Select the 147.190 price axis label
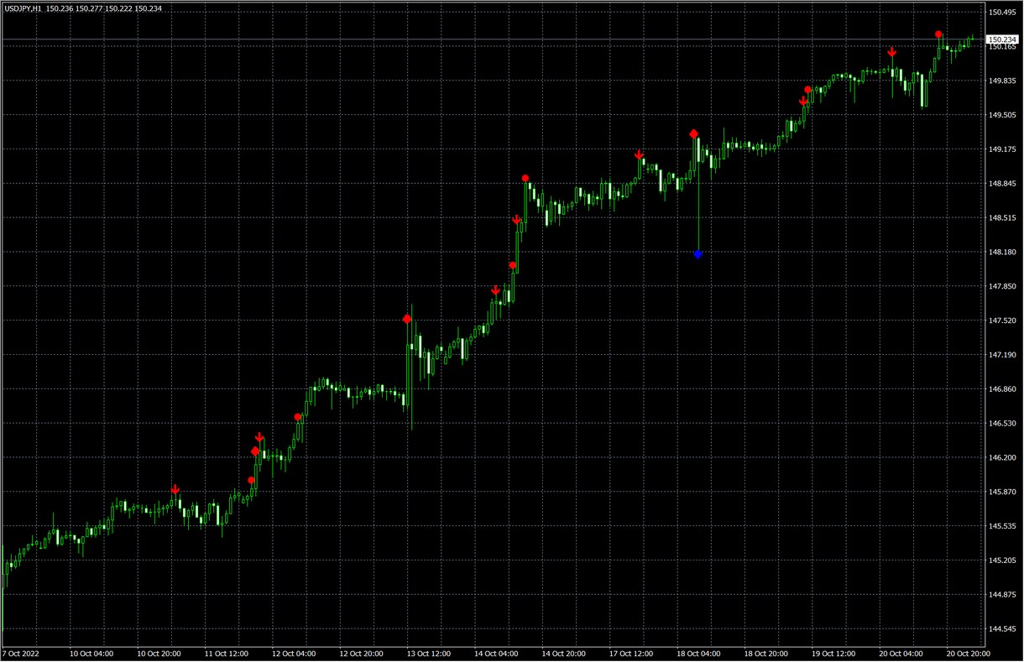Viewport: 1024px width, 662px height. click(x=1002, y=355)
